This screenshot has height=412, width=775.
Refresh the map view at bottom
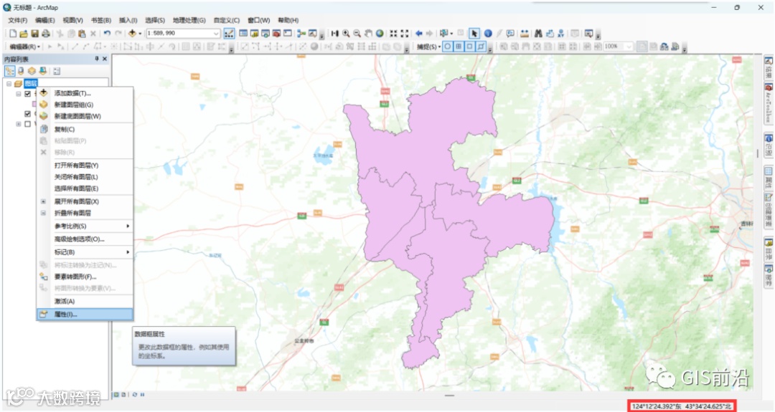tap(134, 395)
